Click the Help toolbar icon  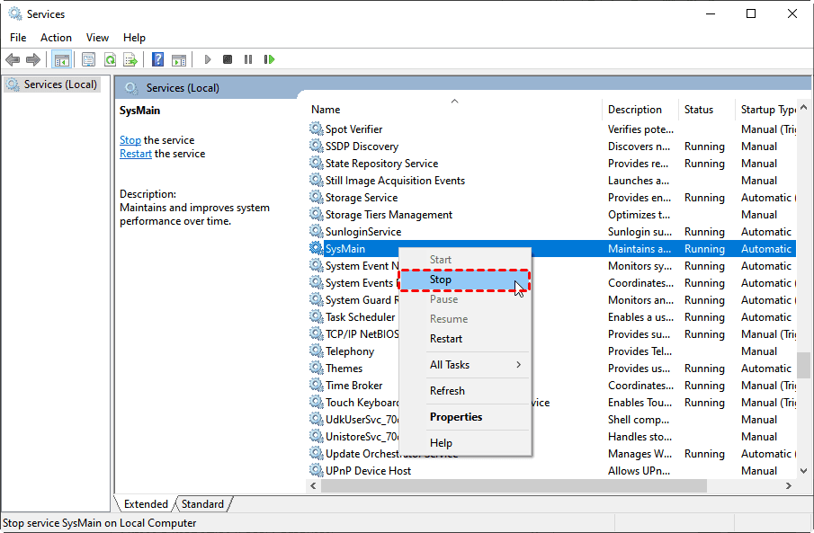(157, 59)
